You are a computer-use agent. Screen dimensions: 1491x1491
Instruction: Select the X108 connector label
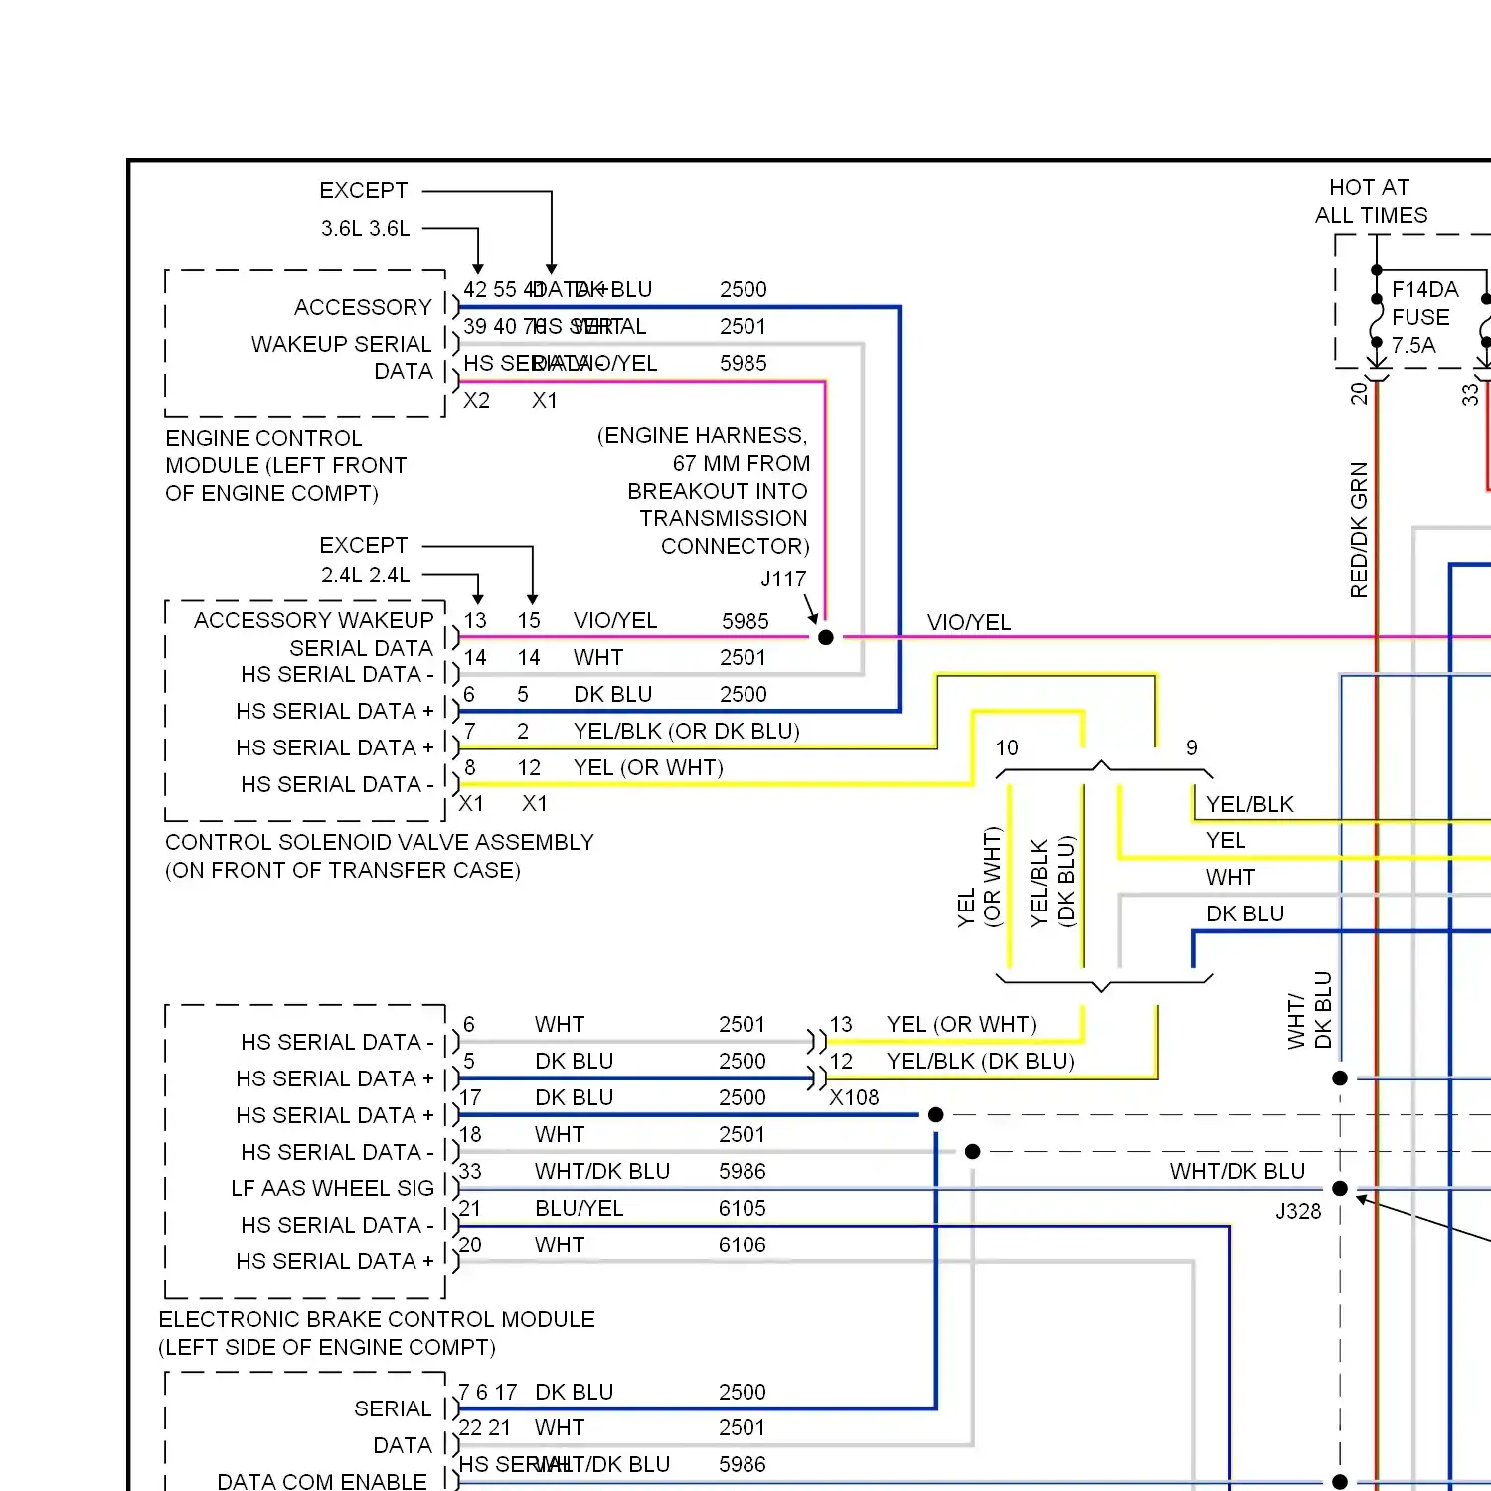pos(854,1097)
